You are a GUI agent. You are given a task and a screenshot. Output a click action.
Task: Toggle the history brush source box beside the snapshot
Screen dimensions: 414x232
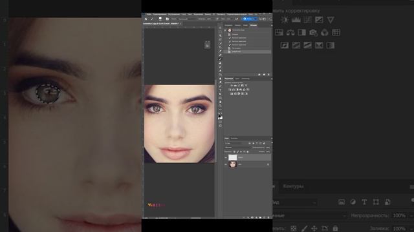(x=225, y=30)
